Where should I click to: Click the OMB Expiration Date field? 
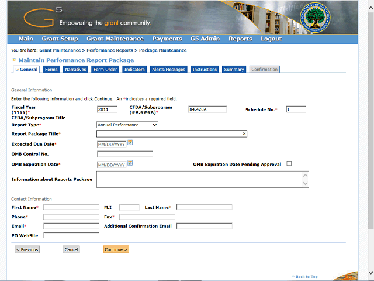click(112, 165)
